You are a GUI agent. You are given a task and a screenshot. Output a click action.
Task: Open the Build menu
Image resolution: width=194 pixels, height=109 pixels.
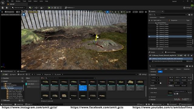pos(30,1)
